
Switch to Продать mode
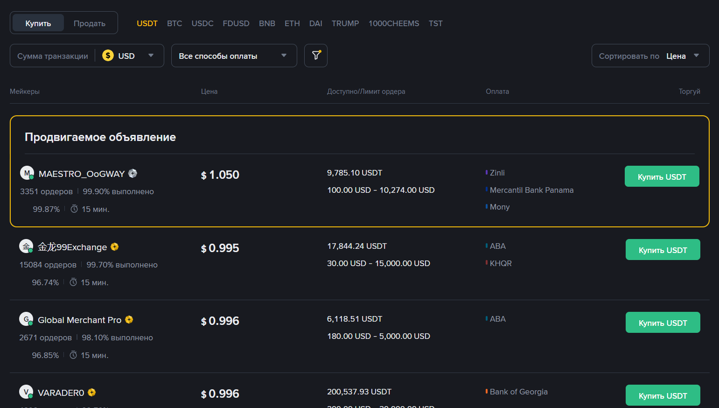[89, 23]
